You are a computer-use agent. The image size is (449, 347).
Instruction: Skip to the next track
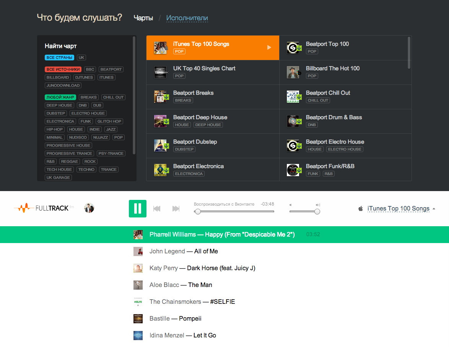176,209
